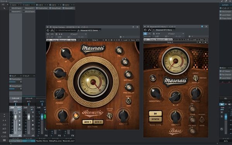Click previous preset arrow in ACG toolbar
The height and width of the screenshot is (145, 232).
point(106,40)
